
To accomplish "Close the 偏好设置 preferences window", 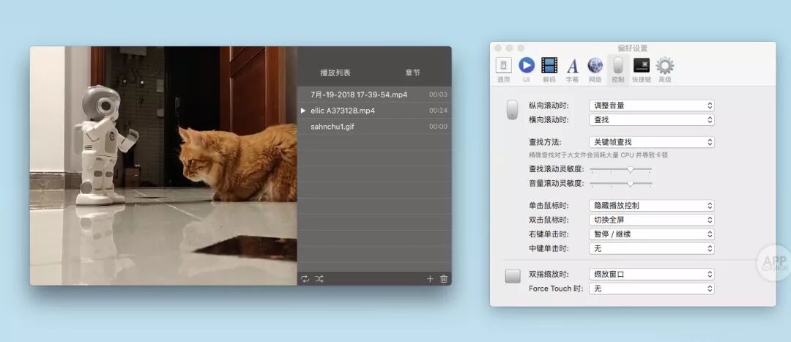I will [498, 48].
